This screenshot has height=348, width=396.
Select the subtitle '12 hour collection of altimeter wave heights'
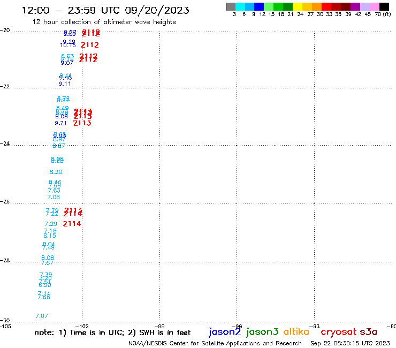point(104,22)
